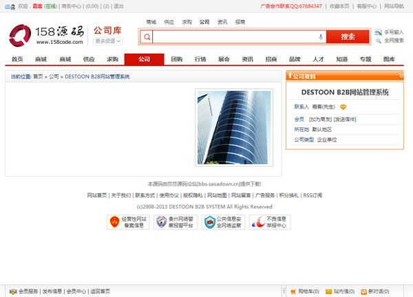Click 加为商友 link
Viewport: 413px width, 297px height.
pos(320,120)
